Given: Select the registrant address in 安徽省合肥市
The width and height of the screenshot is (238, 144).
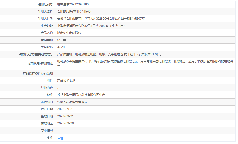Looking at the screenshot, I should [x=101, y=19].
